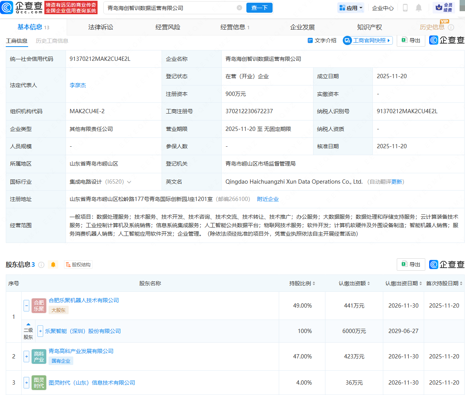This screenshot has width=465, height=395.
Task: Click the 合肥乐聚 shareholder logo thumbnail
Action: [x=39, y=306]
